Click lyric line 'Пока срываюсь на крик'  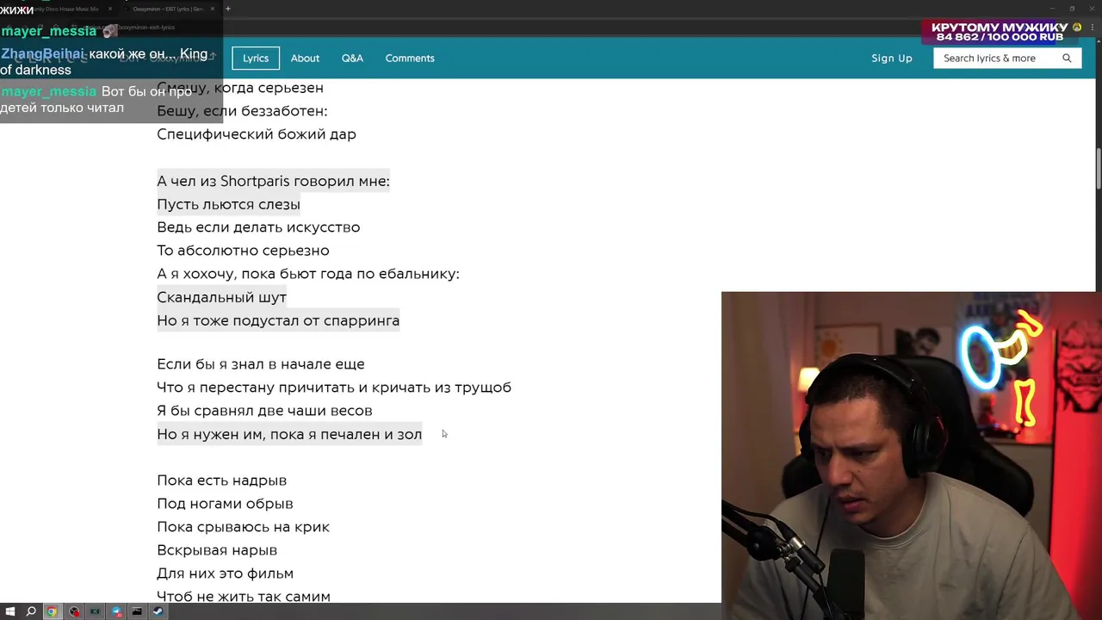coord(243,527)
